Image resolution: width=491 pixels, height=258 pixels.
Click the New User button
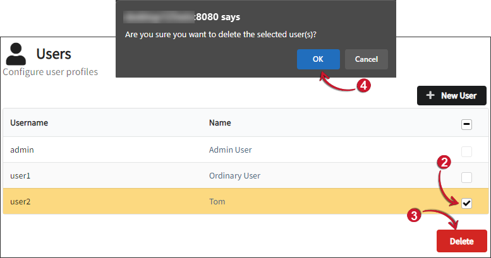tap(452, 95)
